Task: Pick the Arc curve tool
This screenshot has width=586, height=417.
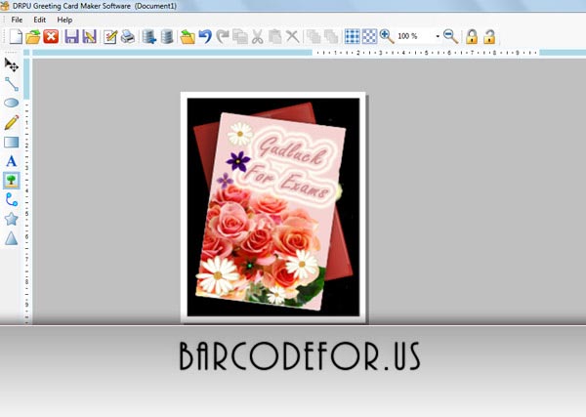Action: pos(12,199)
